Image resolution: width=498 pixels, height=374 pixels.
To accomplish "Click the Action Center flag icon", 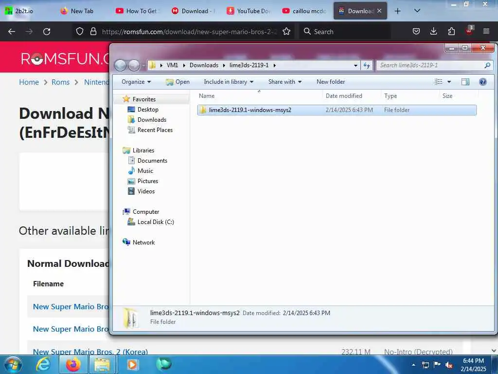I will [437, 365].
